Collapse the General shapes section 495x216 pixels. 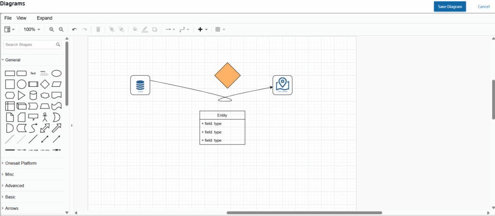point(13,60)
